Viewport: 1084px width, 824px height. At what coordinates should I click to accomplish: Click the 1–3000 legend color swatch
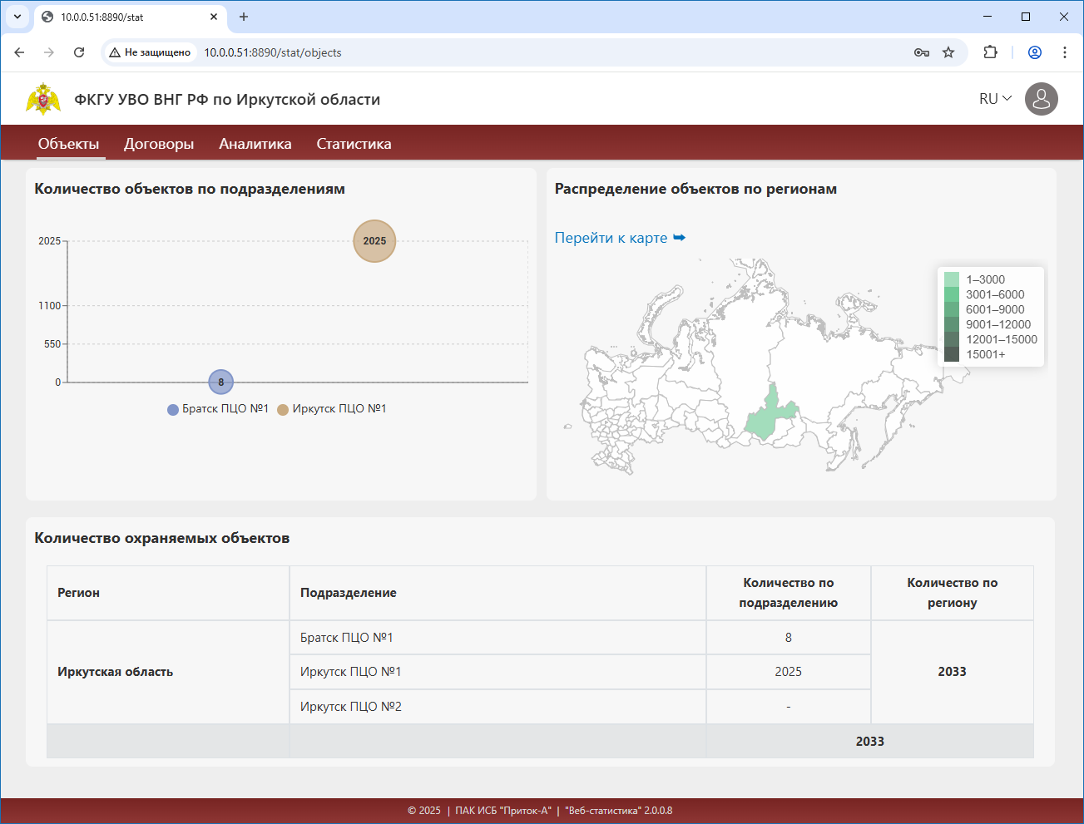coord(952,279)
